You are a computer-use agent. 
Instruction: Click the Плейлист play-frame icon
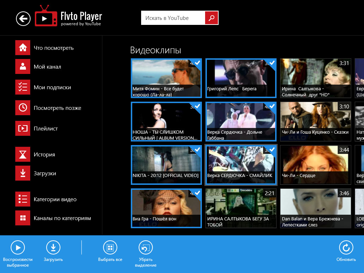pyautogui.click(x=23, y=128)
